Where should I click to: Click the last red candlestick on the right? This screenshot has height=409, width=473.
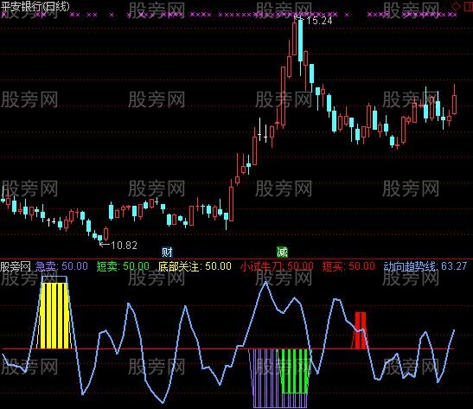pyautogui.click(x=454, y=104)
